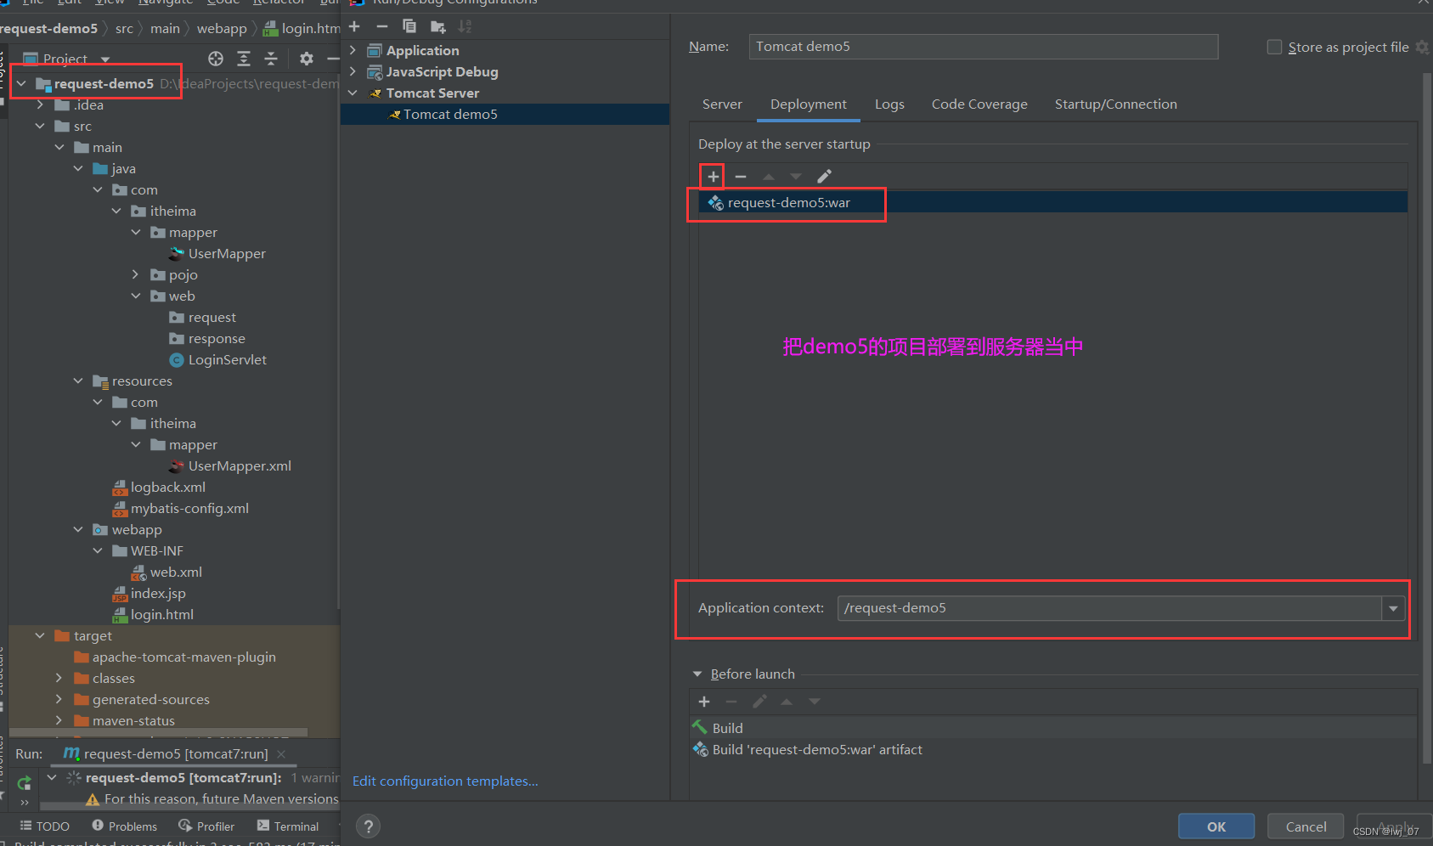
Task: Collapse the Before launch section
Action: click(x=697, y=674)
